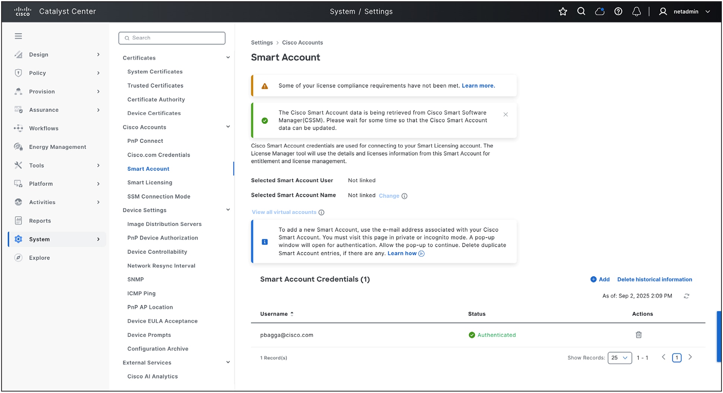This screenshot has width=723, height=393.
Task: Click the plus icon to Add credentials
Action: point(594,279)
